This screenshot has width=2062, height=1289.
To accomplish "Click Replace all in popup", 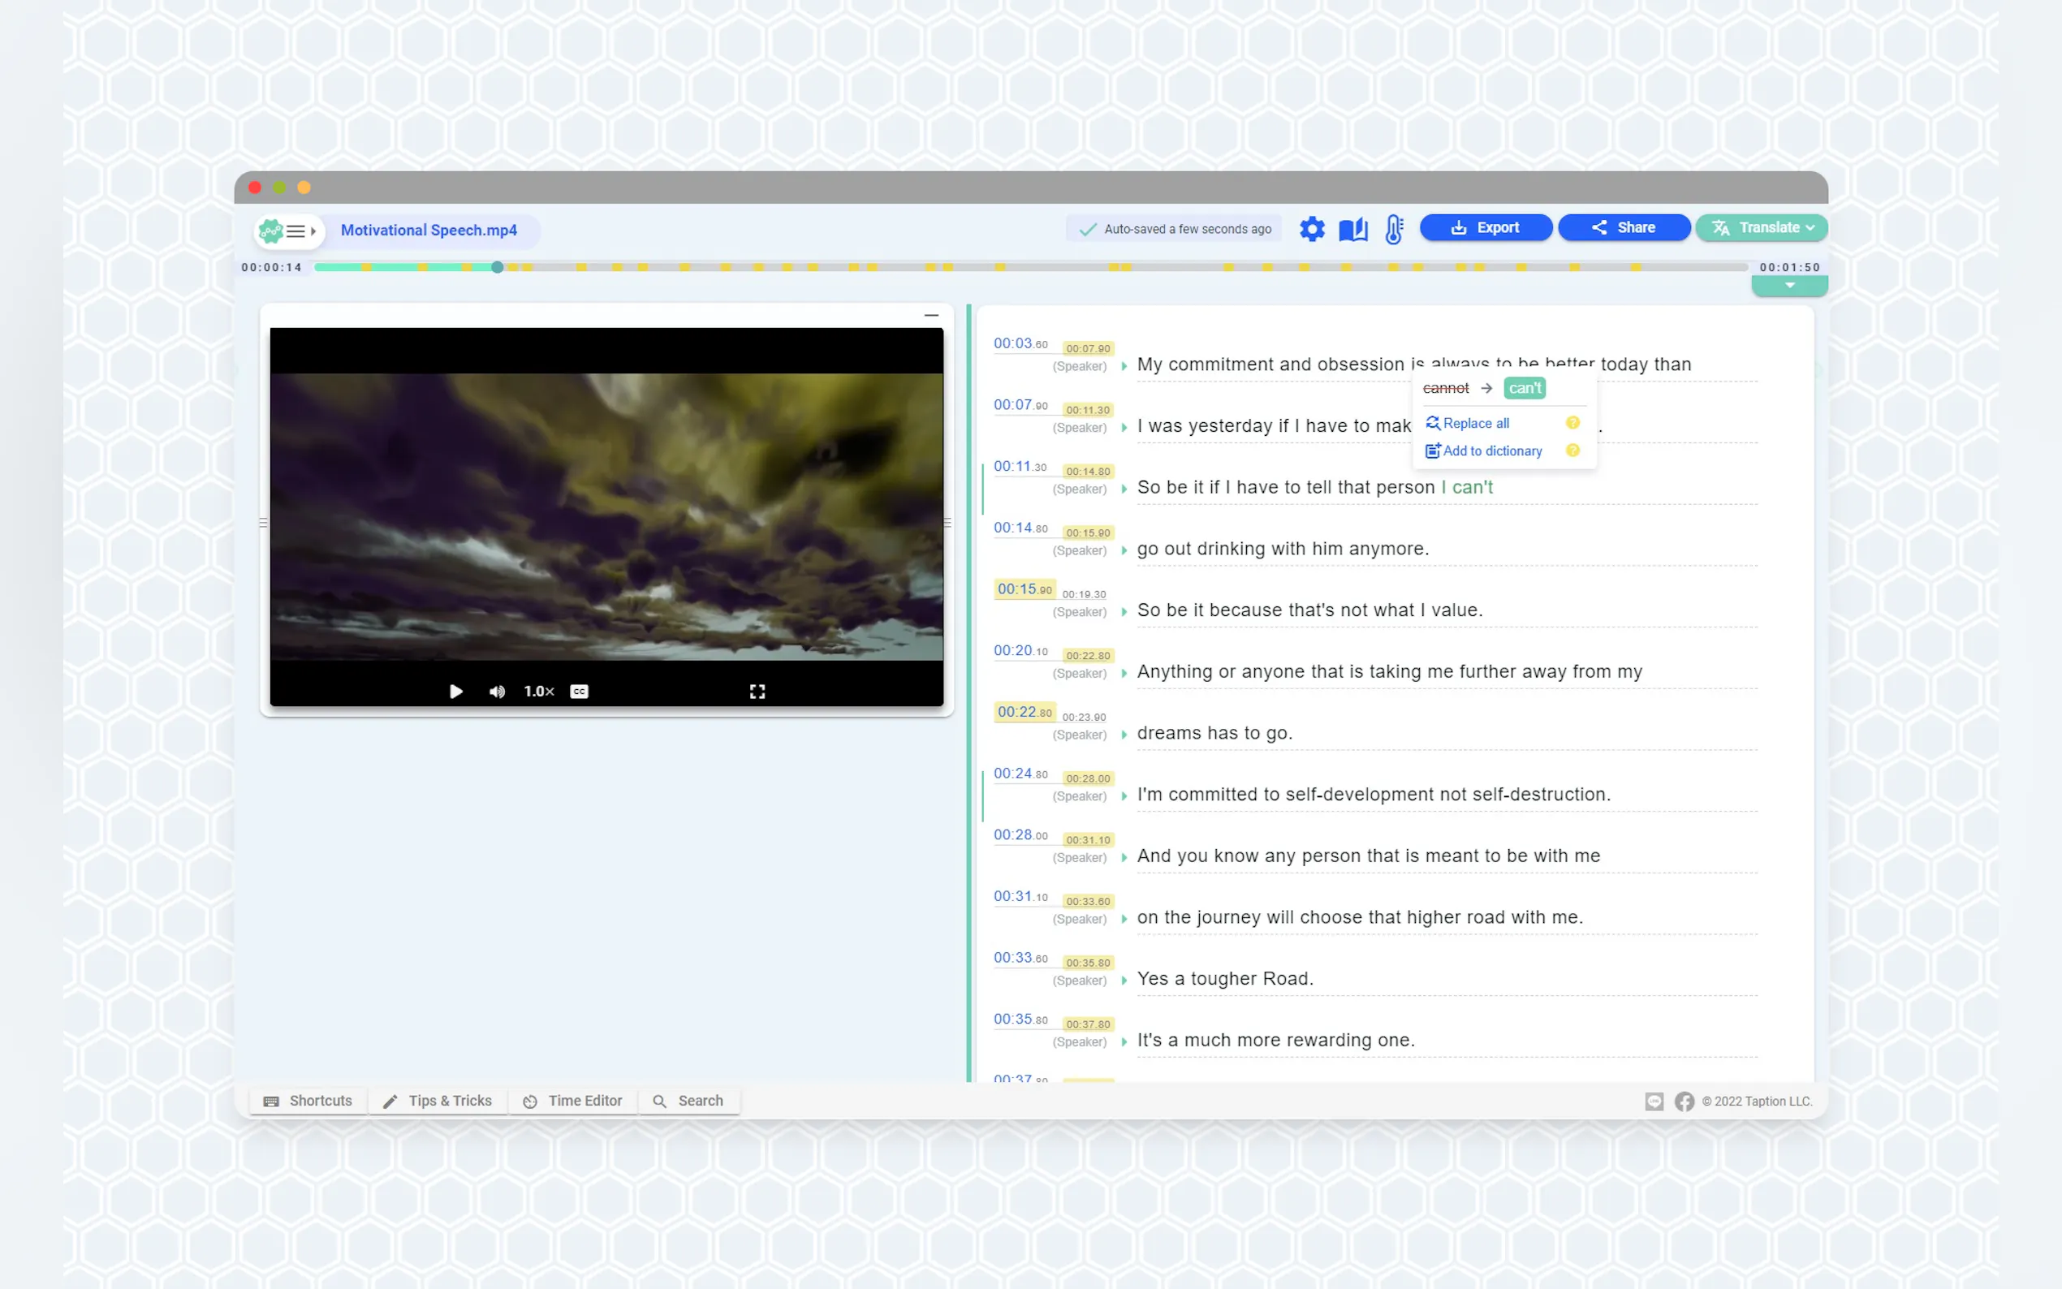I will (1475, 423).
